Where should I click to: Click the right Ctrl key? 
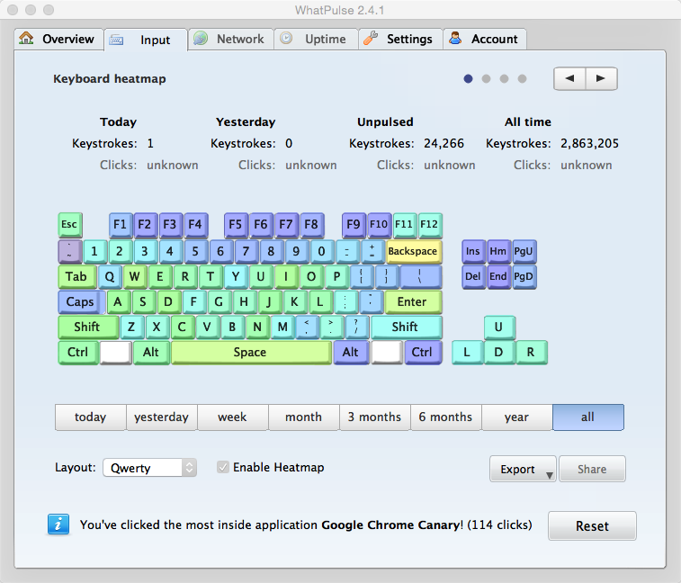[423, 353]
